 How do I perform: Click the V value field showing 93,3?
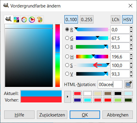click(120, 74)
